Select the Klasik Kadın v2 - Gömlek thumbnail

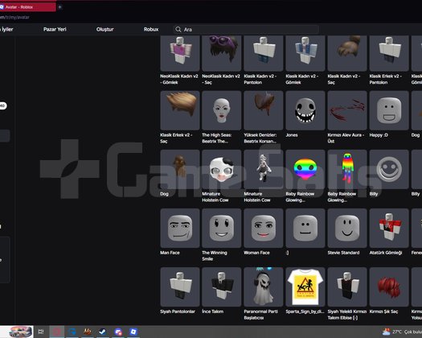click(305, 53)
